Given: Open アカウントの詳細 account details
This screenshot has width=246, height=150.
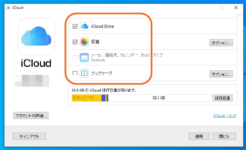Looking at the screenshot, I should tap(31, 116).
